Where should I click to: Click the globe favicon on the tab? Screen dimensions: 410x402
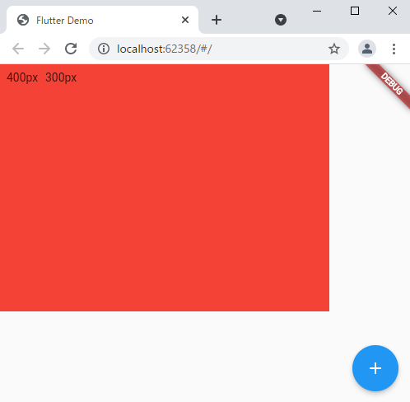[23, 20]
